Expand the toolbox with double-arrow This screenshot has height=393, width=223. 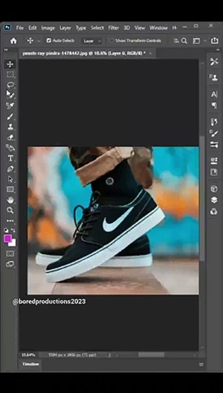pyautogui.click(x=5, y=50)
